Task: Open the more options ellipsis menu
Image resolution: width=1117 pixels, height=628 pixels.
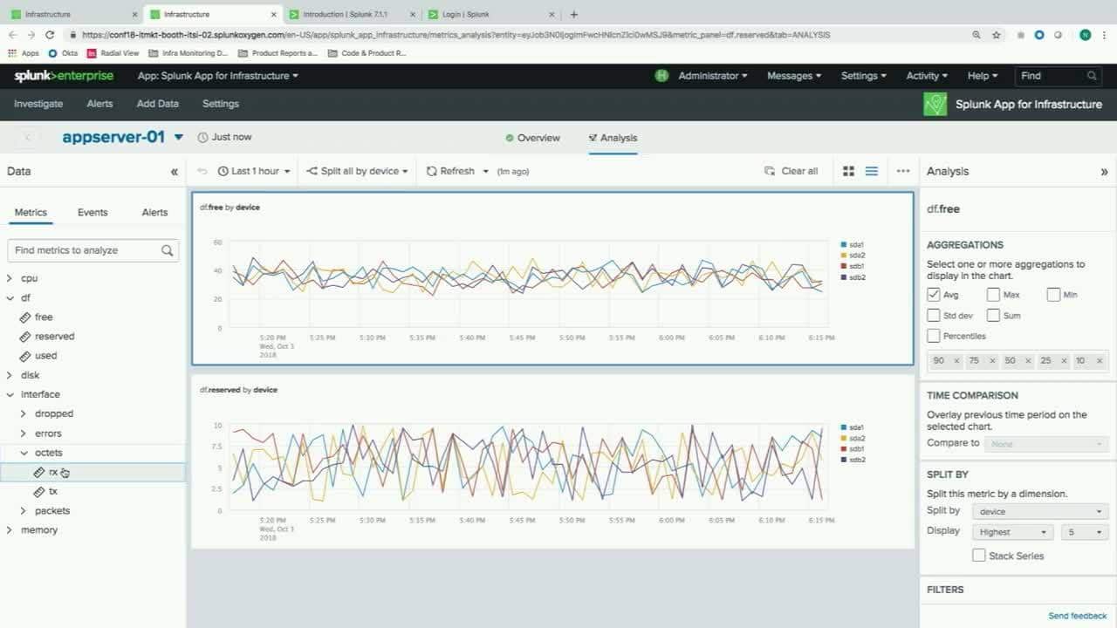Action: click(903, 171)
